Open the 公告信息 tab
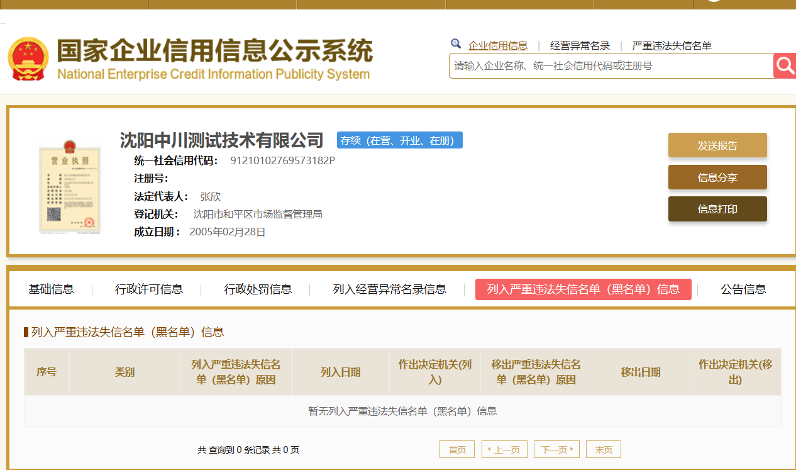Viewport: 796px width, 470px height. [x=743, y=289]
